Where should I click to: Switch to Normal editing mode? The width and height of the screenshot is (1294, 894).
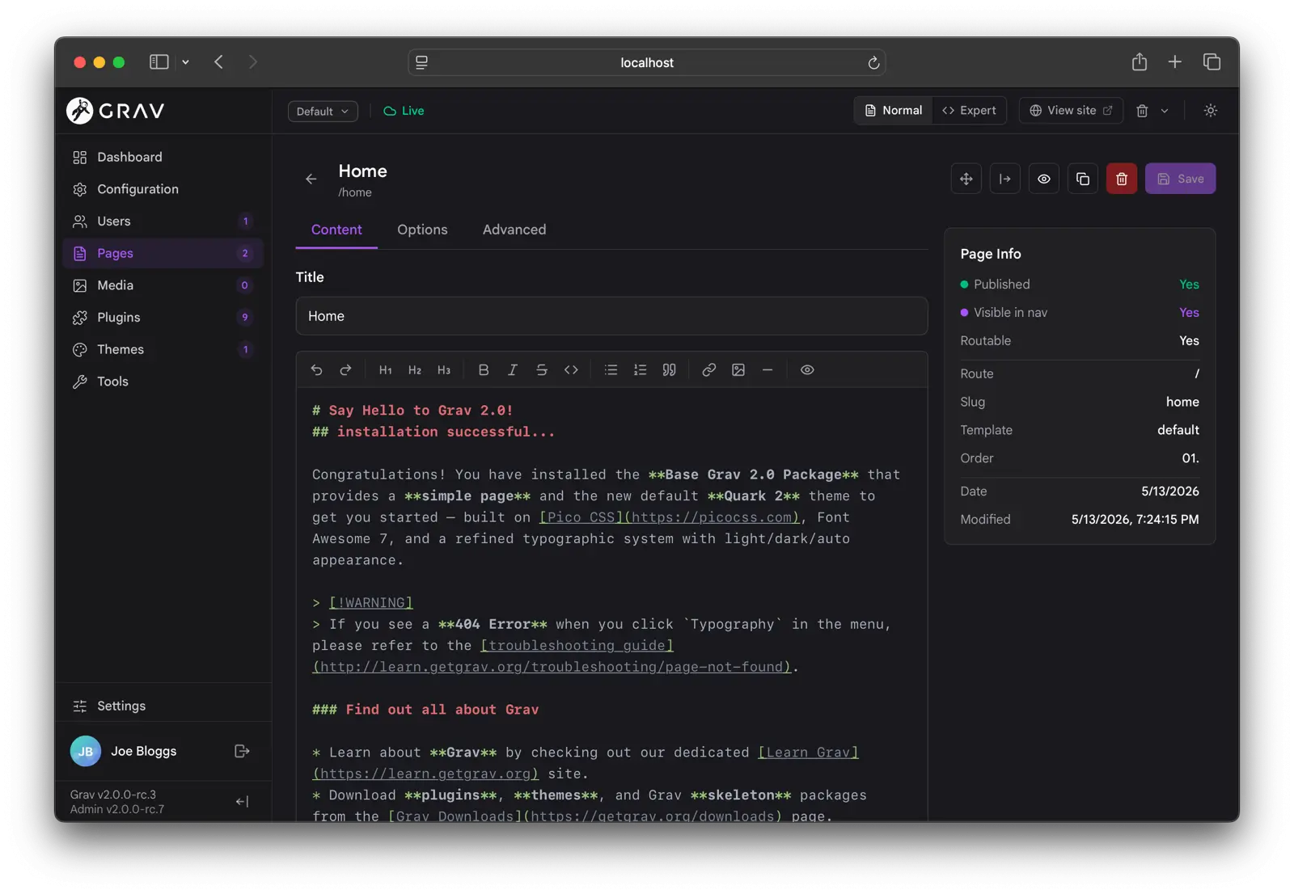(x=894, y=111)
